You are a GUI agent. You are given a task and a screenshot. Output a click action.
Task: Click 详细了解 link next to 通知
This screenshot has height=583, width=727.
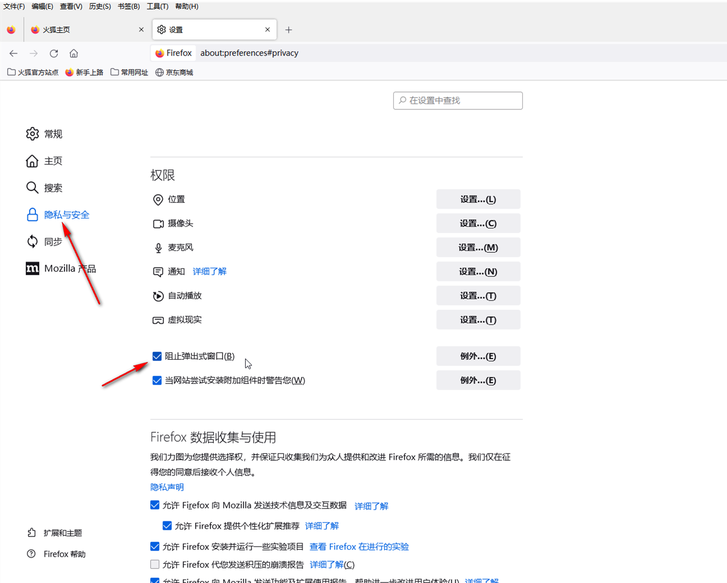[x=210, y=271]
